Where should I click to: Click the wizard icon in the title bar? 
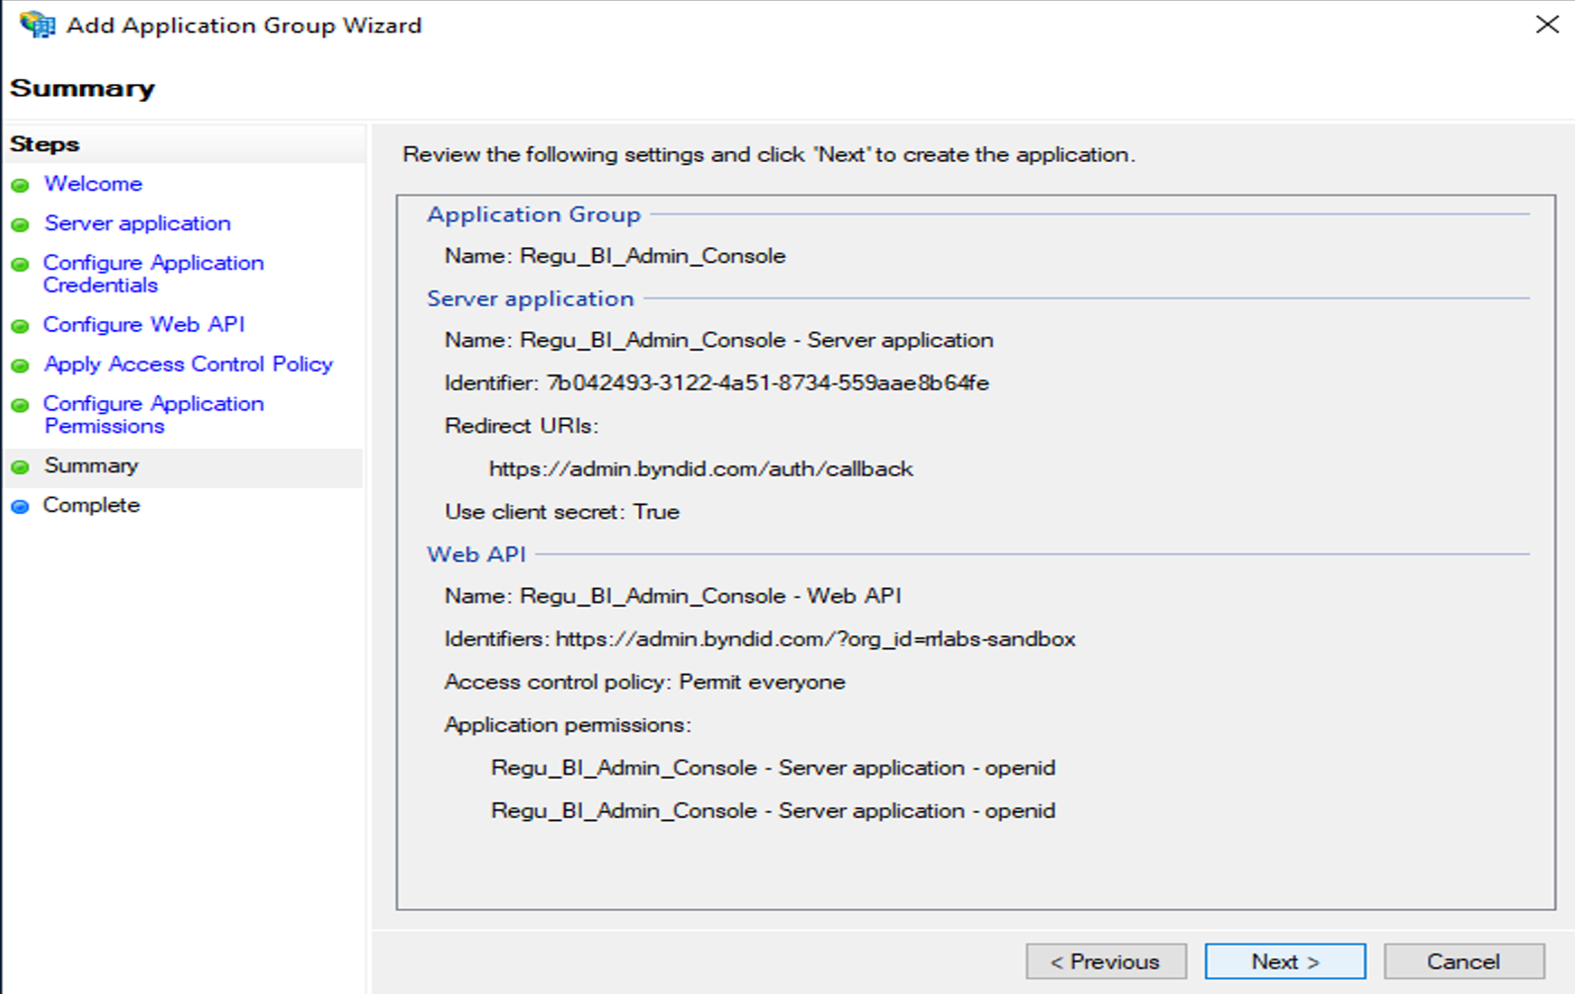tap(38, 24)
